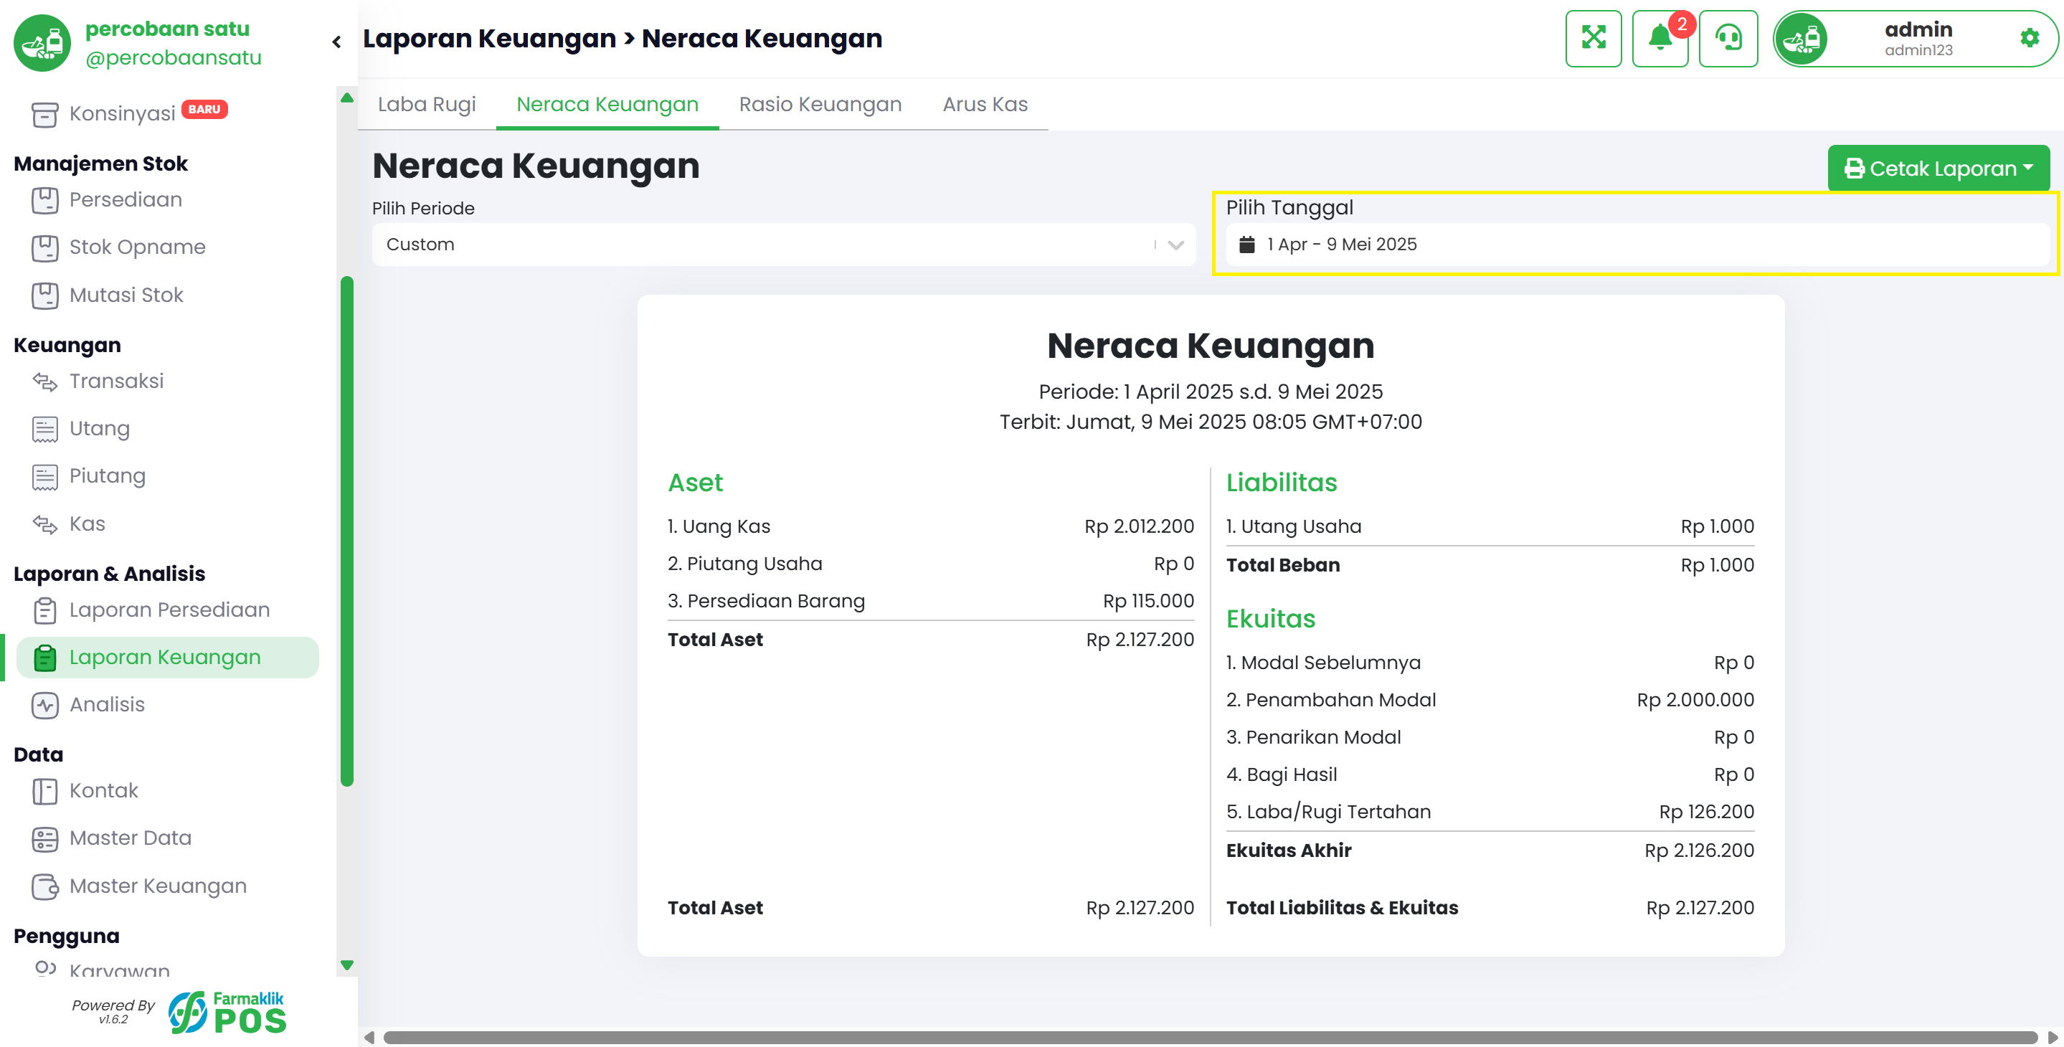Open Persediaan menu item

tap(125, 199)
